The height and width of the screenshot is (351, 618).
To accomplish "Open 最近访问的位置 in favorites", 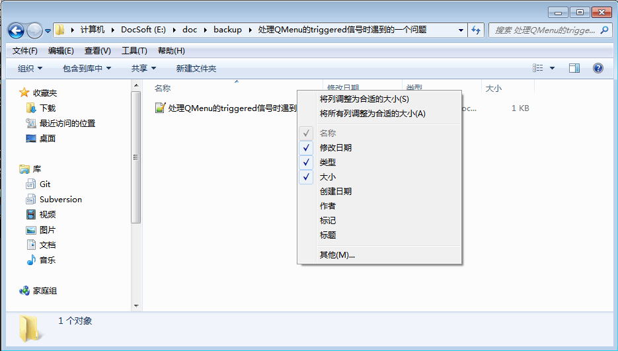I will 67,124.
